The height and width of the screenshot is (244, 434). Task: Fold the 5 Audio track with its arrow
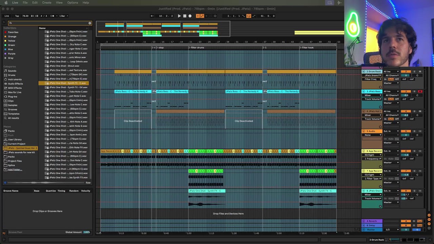(364, 131)
